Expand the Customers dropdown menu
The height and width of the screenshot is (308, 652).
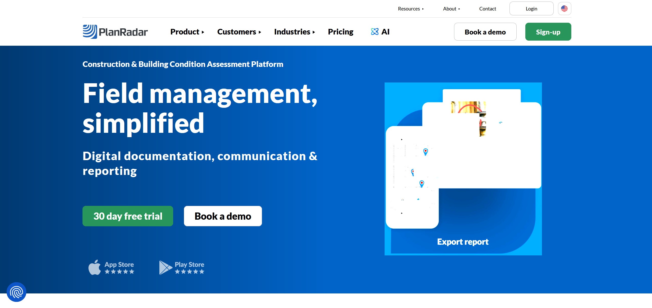(239, 32)
